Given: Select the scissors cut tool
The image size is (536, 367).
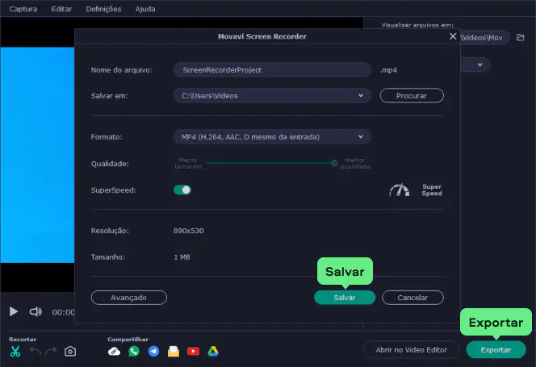Looking at the screenshot, I should 15,352.
